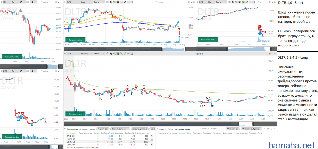Activate hand tool in DLTR 15m chart
318x149 pixels.
(x=240, y=2)
